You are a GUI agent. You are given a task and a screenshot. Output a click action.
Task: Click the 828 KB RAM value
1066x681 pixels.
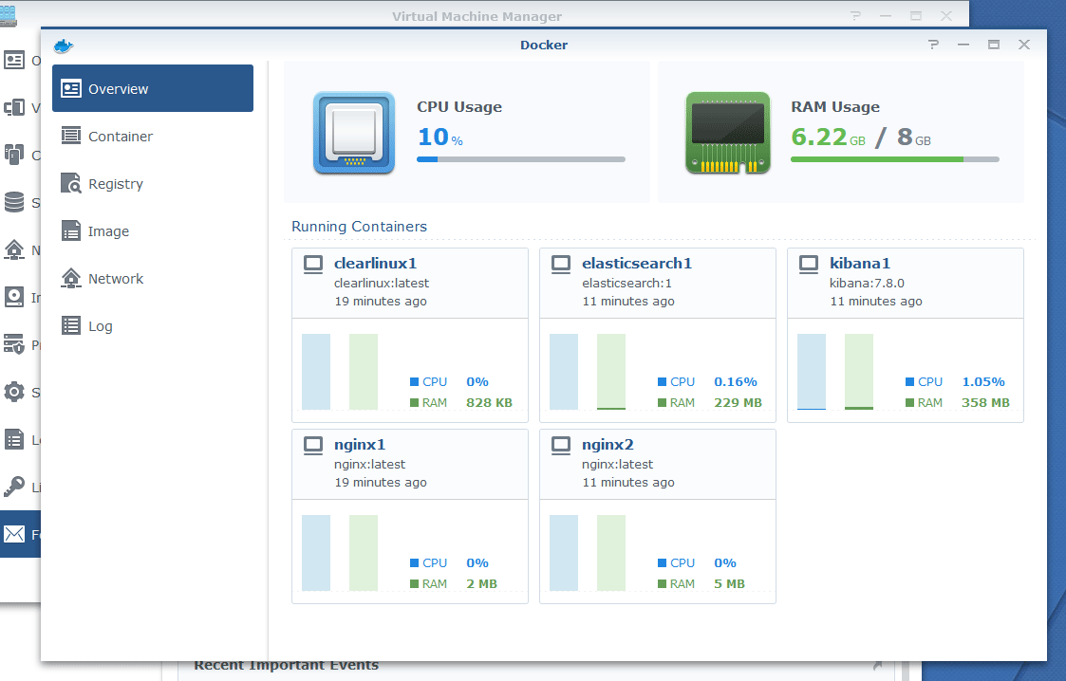[489, 403]
